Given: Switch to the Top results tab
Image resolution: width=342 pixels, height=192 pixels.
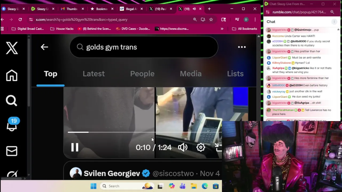Looking at the screenshot, I should (x=50, y=74).
